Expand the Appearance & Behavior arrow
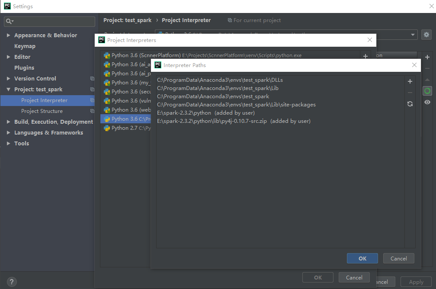The height and width of the screenshot is (289, 436). coord(8,35)
